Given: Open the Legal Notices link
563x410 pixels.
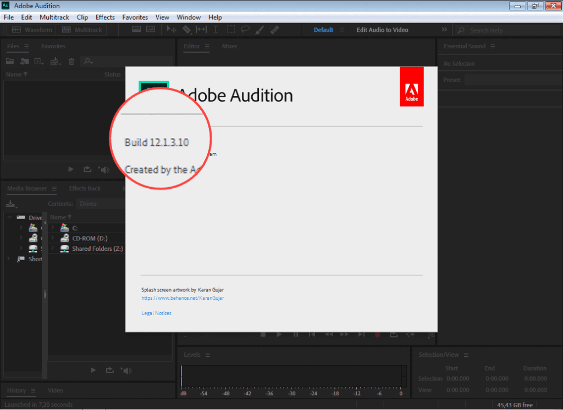Looking at the screenshot, I should click(x=156, y=313).
